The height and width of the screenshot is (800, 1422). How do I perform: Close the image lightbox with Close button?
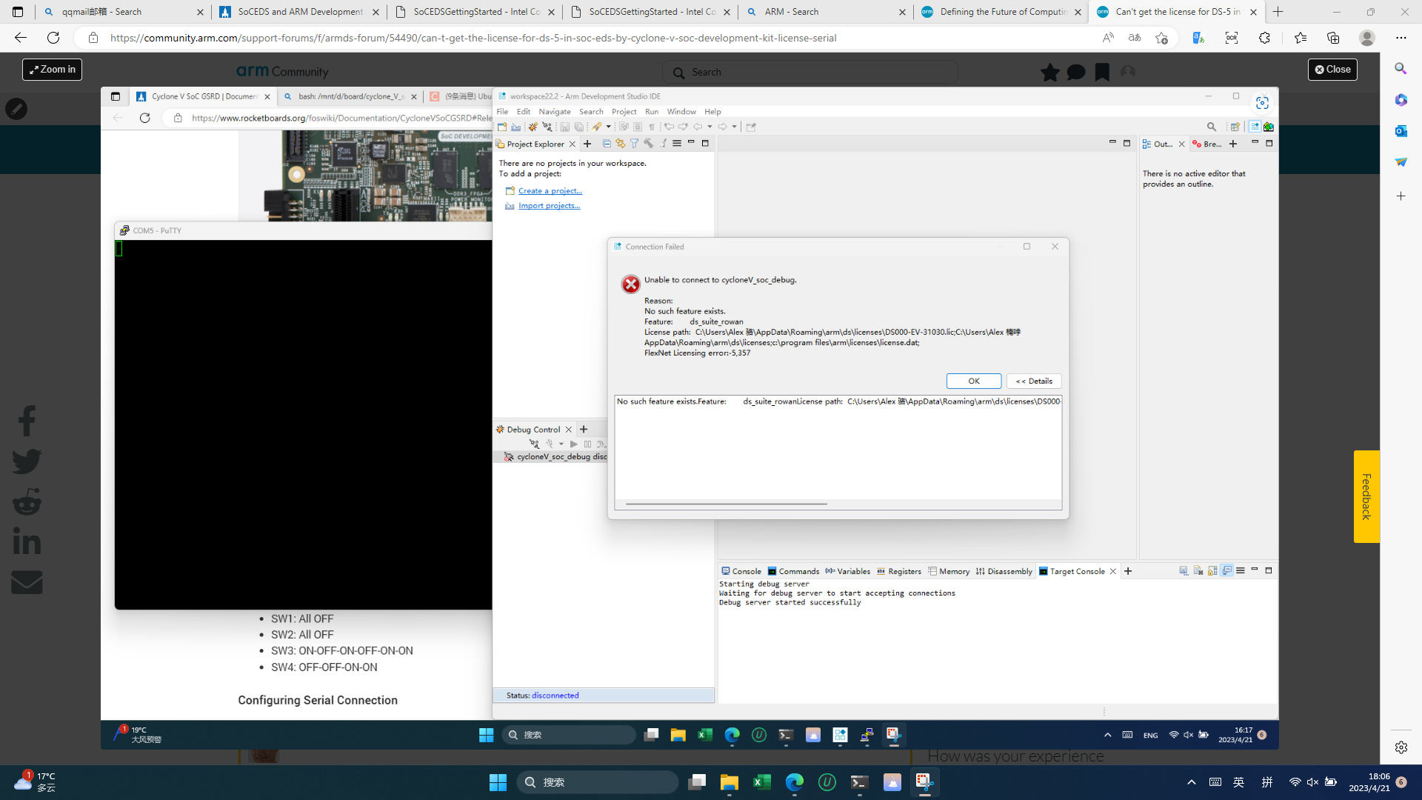pos(1332,70)
